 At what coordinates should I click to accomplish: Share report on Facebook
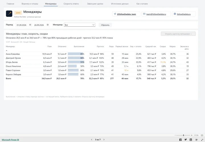tap(181, 140)
